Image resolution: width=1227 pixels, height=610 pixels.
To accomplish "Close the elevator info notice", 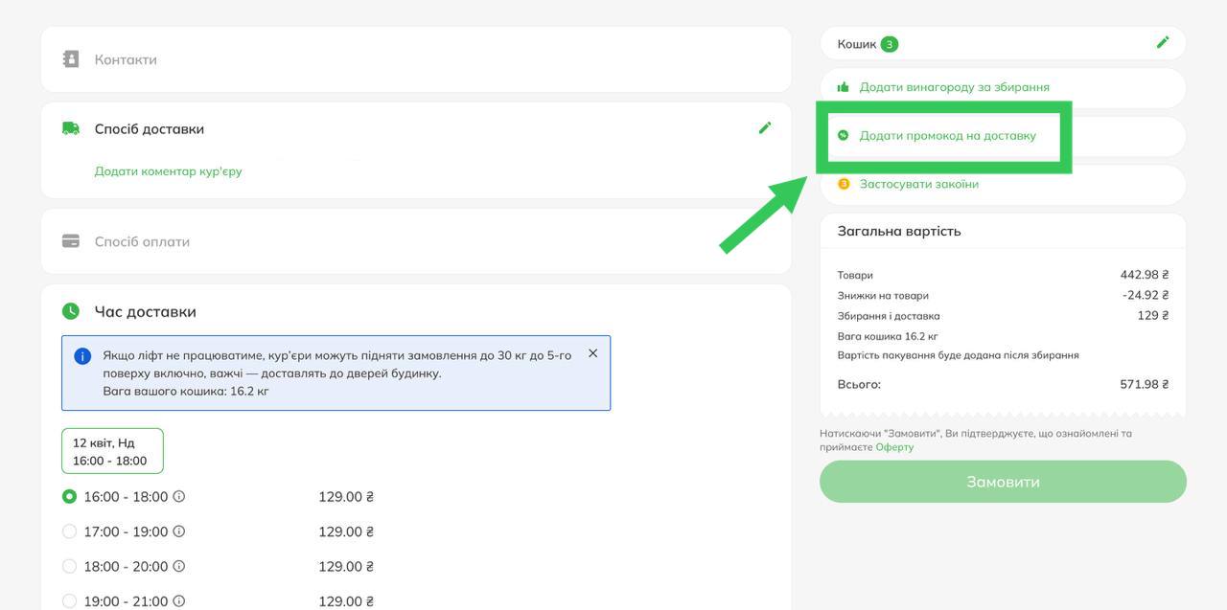I will (592, 353).
